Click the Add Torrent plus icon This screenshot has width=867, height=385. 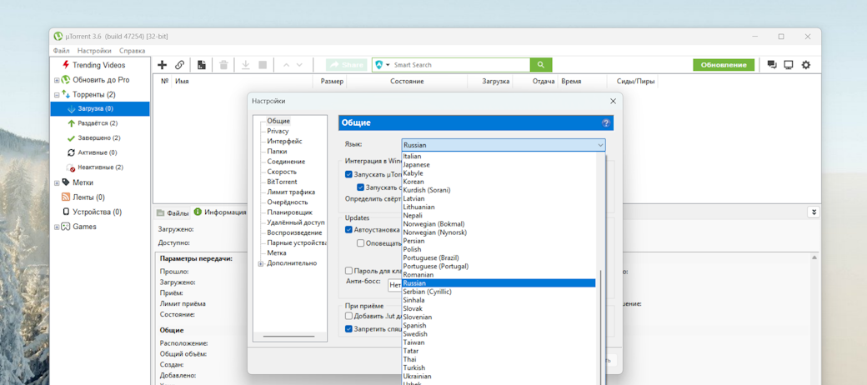point(162,65)
